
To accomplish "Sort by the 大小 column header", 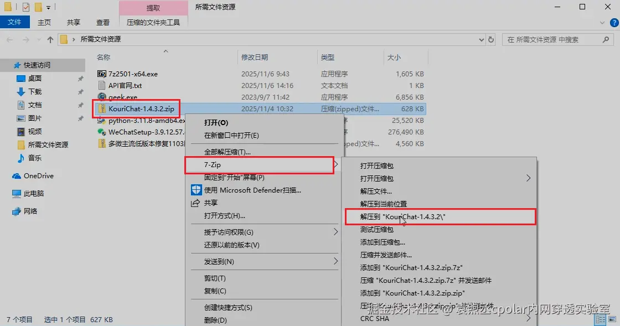I will click(394, 58).
